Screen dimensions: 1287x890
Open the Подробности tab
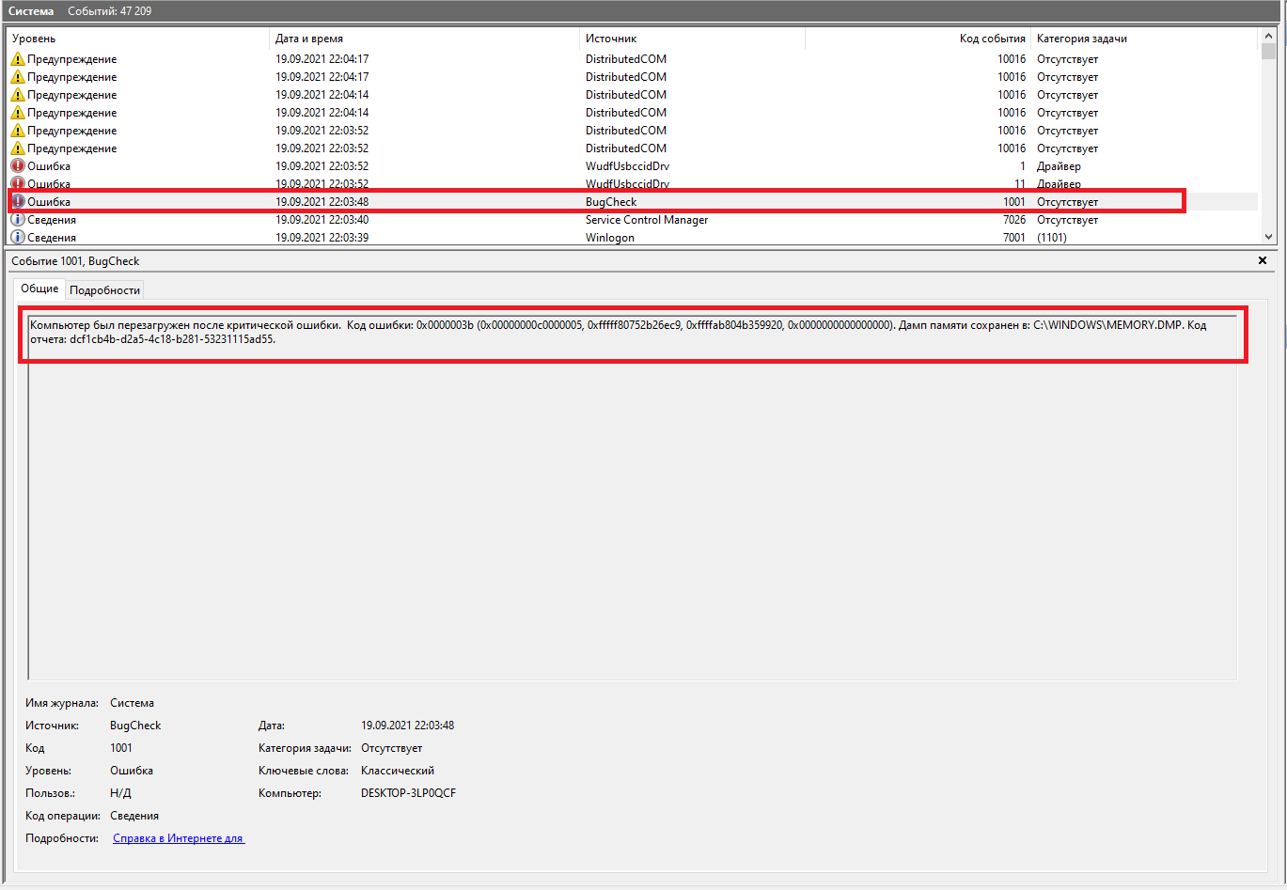click(x=105, y=290)
